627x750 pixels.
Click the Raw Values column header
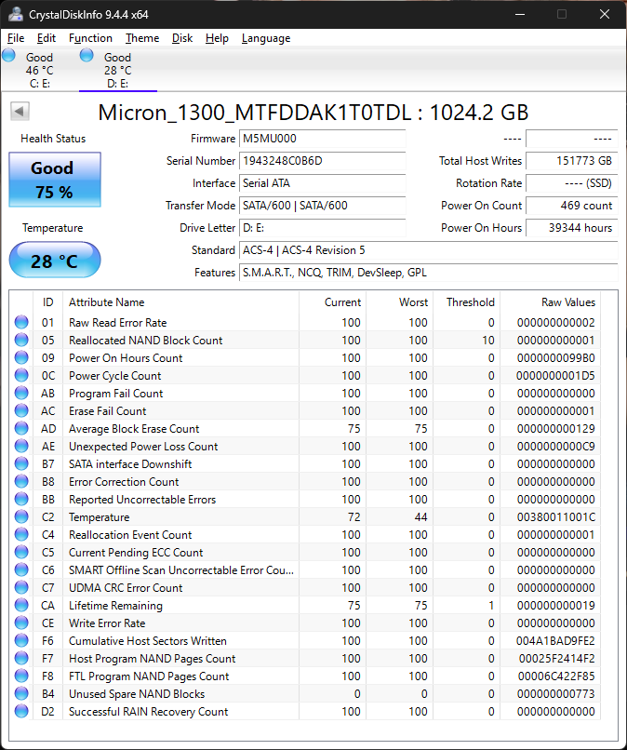(567, 302)
